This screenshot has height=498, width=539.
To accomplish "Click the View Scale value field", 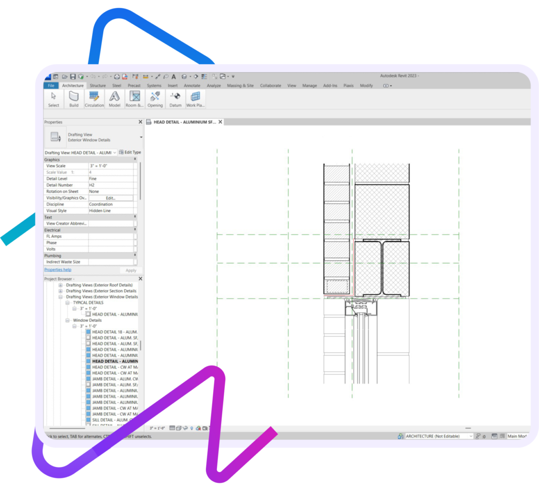I will (x=111, y=166).
